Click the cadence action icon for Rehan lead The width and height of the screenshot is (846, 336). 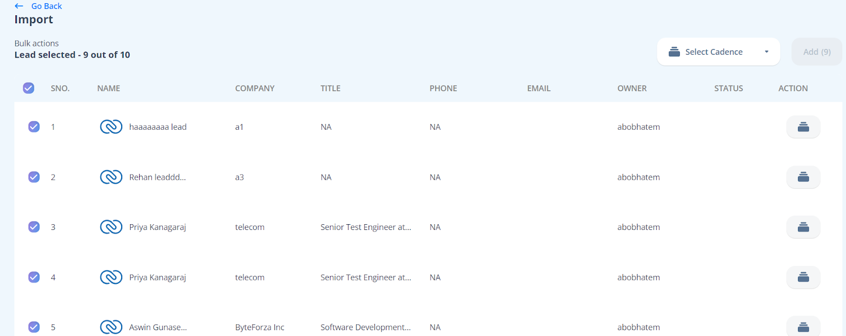click(x=803, y=177)
